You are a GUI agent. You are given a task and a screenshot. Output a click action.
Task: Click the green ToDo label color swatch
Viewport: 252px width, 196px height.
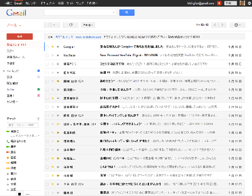pos(38,89)
